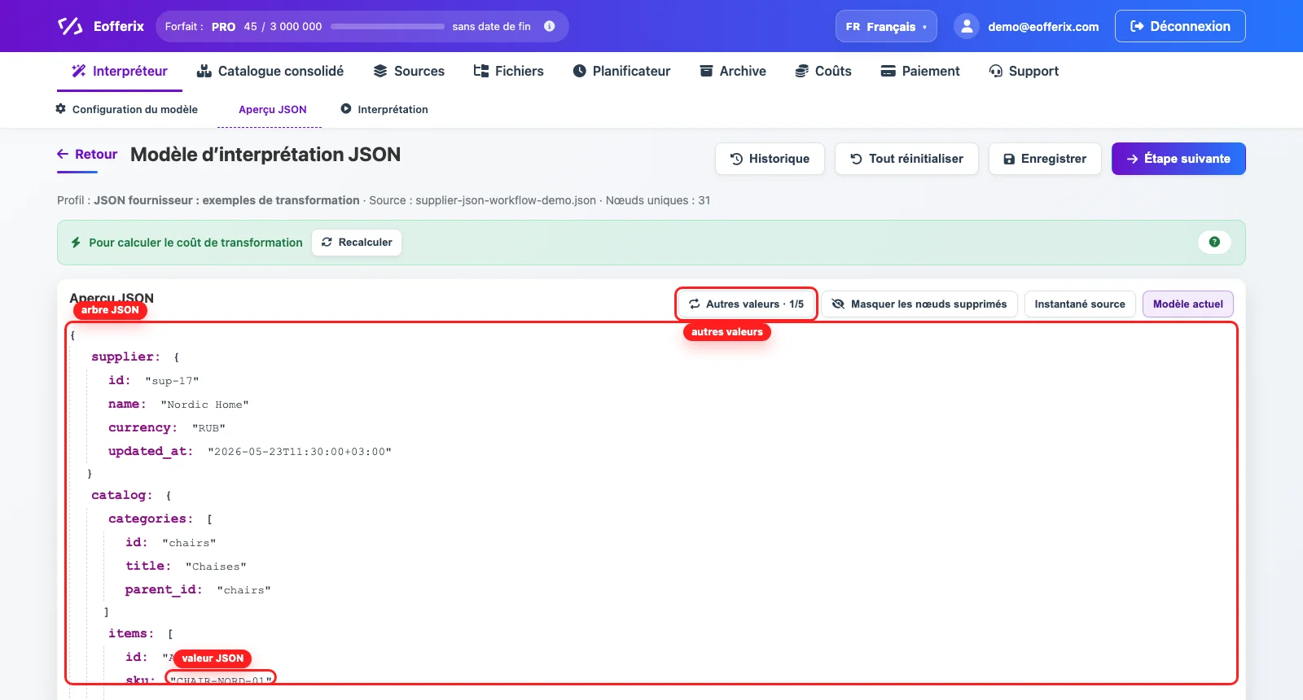This screenshot has height=700, width=1303.
Task: Click the plan usage progress bar
Action: coord(388,26)
